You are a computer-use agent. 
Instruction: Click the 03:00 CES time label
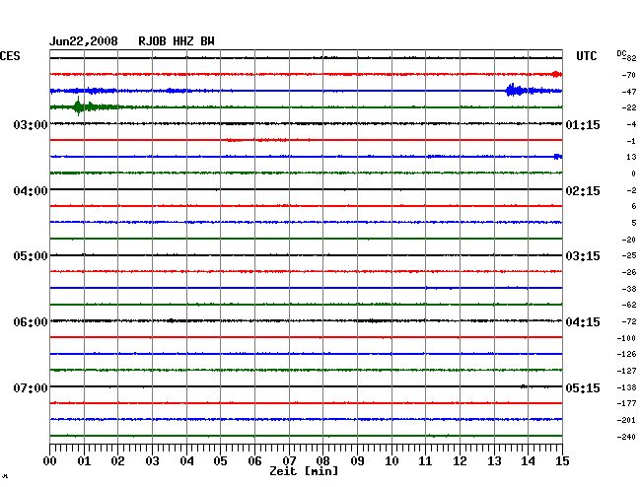31,124
